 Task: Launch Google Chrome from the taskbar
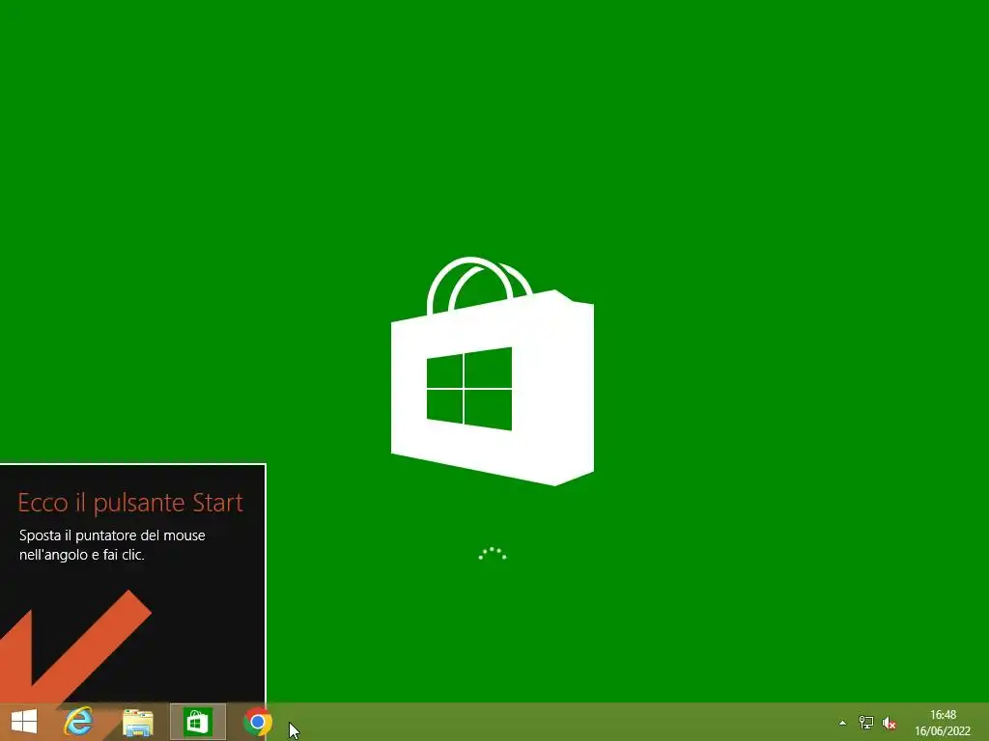pyautogui.click(x=257, y=722)
